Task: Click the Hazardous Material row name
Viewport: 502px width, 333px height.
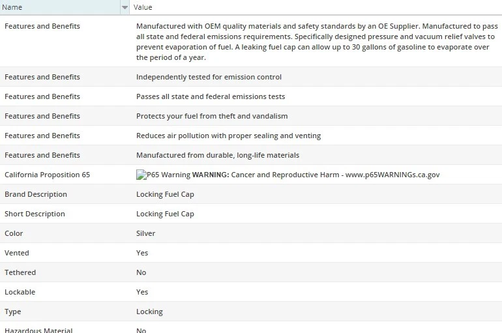Action: (x=38, y=330)
